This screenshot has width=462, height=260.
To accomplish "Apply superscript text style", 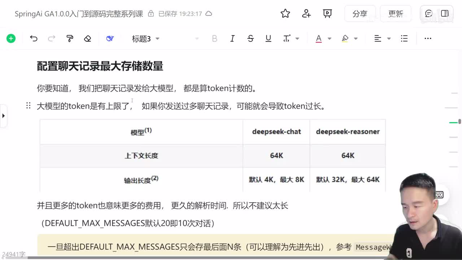I will tap(287, 39).
